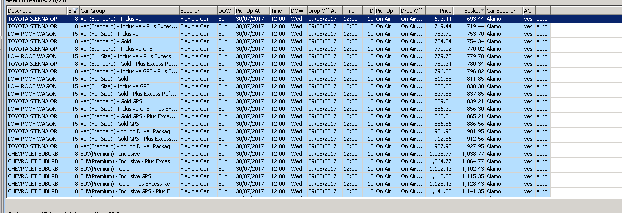Select the LOW ROOF WAGON description in the 811.85 row
622x213 pixels.
coord(36,79)
